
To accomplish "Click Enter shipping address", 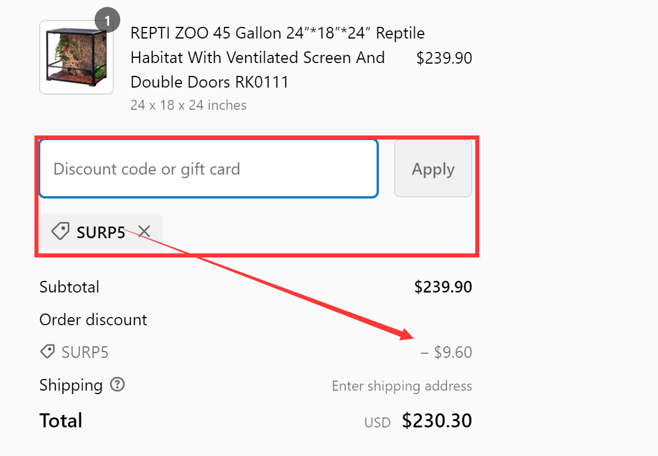I will tap(402, 386).
